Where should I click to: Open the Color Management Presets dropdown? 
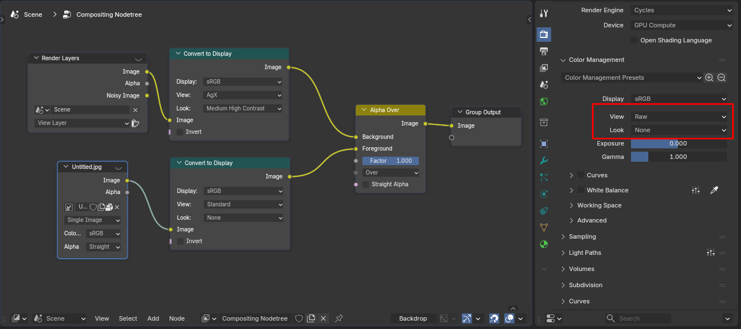click(x=632, y=78)
